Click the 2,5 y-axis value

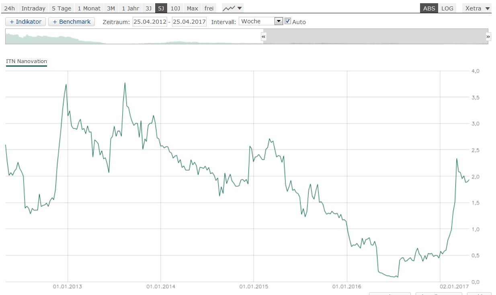coord(476,150)
